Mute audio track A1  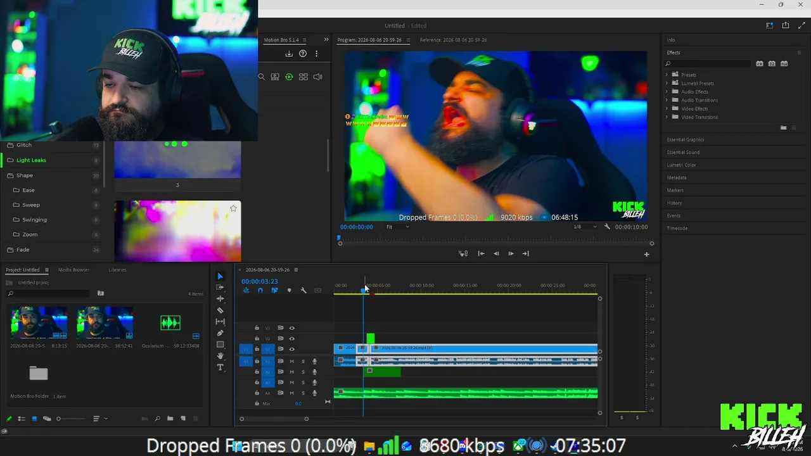coord(291,362)
